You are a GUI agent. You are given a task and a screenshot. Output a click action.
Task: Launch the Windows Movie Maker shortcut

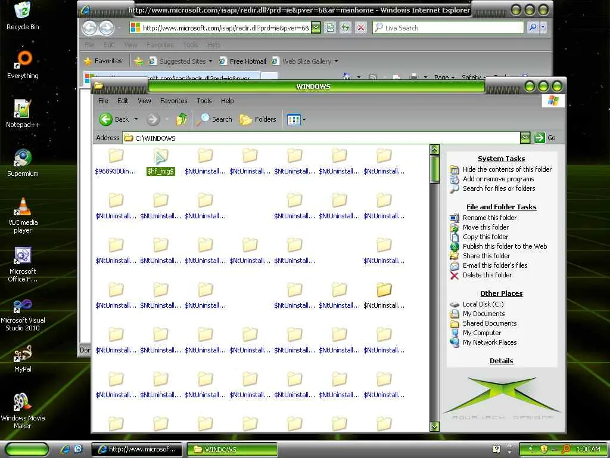pos(23,411)
